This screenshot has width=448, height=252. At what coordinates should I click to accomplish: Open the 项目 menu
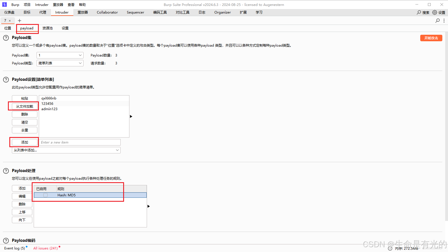(x=27, y=5)
